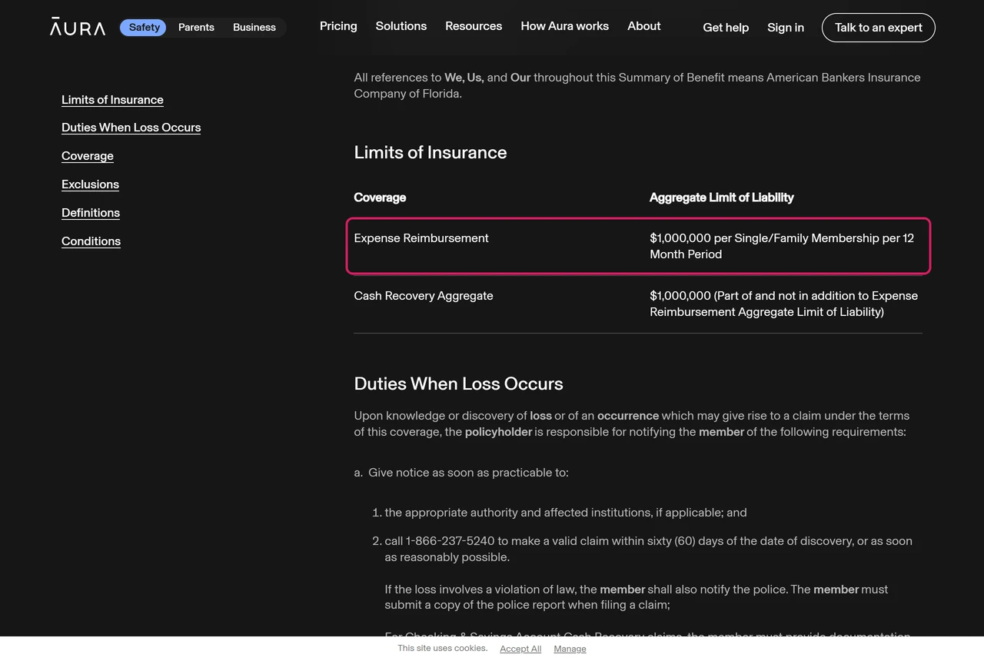The image size is (984, 661).
Task: Click the Cash Recovery Aggregate cell
Action: 424,296
